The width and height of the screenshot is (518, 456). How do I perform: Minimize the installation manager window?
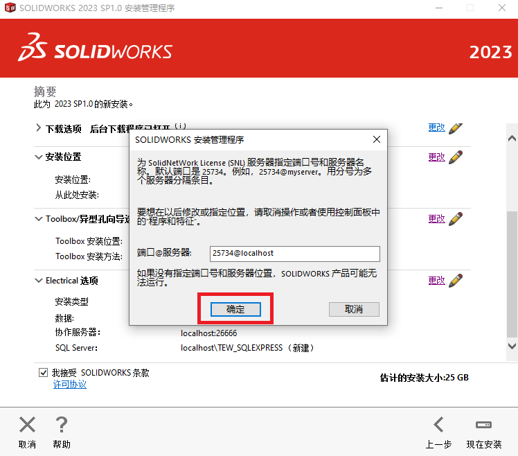tap(439, 8)
